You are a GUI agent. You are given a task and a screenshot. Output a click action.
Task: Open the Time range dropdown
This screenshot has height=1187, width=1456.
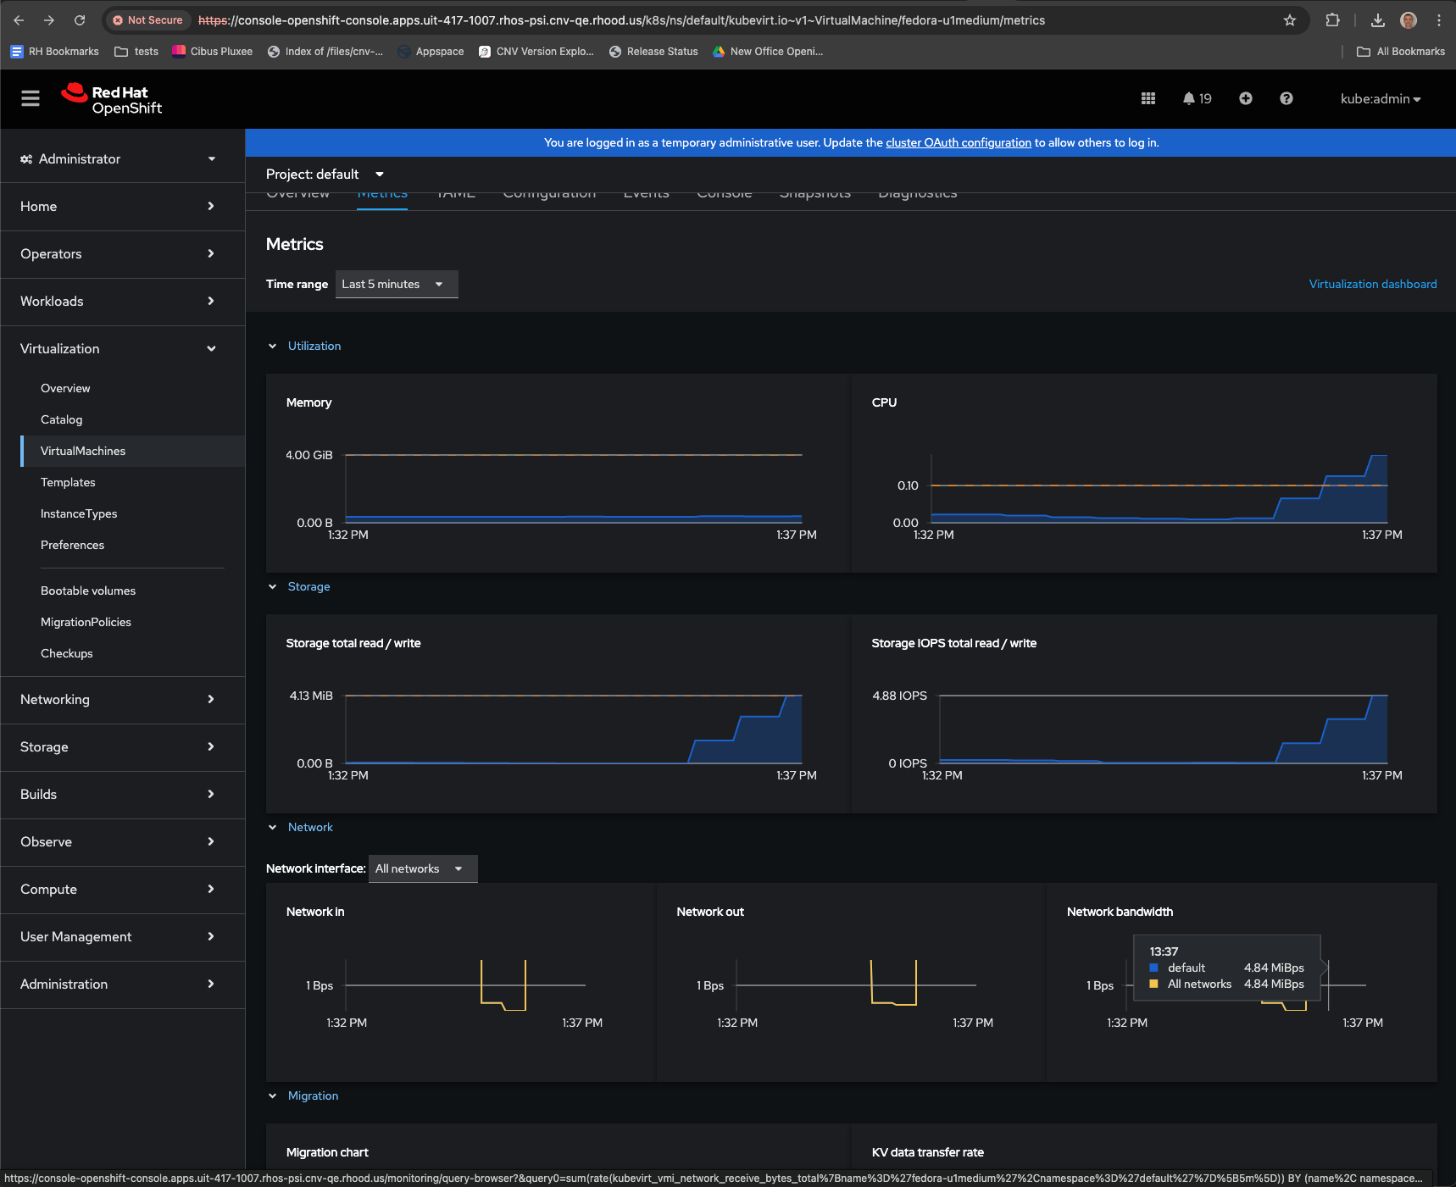396,284
